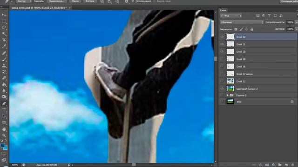Screen dimensions: 298x167
Task: Expand the Группа 2 folder
Action: tap(228, 95)
